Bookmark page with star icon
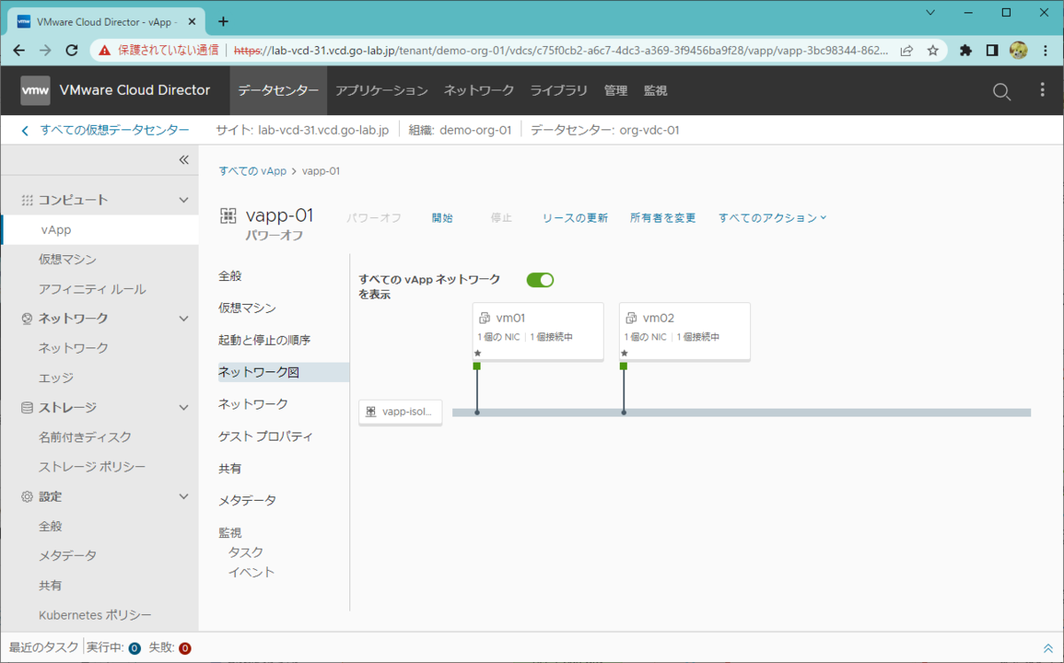 coord(933,51)
